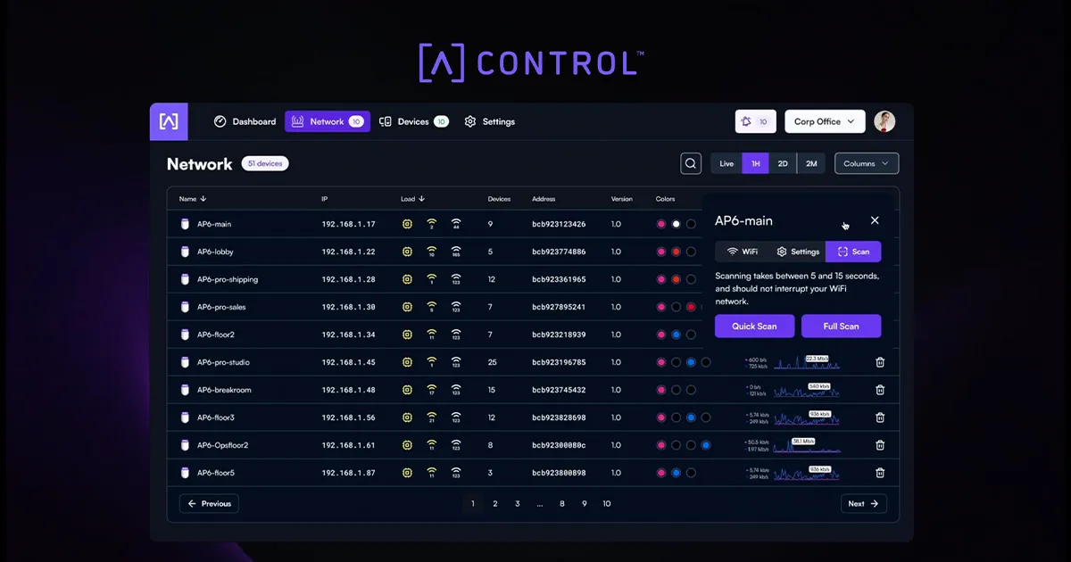This screenshot has width=1071, height=562.
Task: Click the pink color dot in AP6-breakroom row
Action: click(660, 390)
